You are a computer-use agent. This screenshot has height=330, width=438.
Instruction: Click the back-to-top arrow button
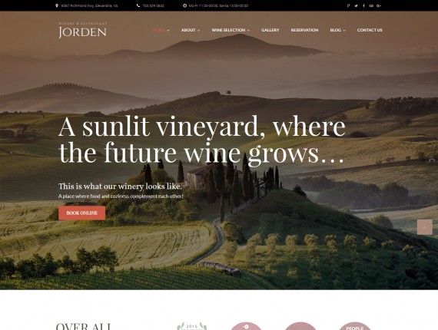[425, 227]
